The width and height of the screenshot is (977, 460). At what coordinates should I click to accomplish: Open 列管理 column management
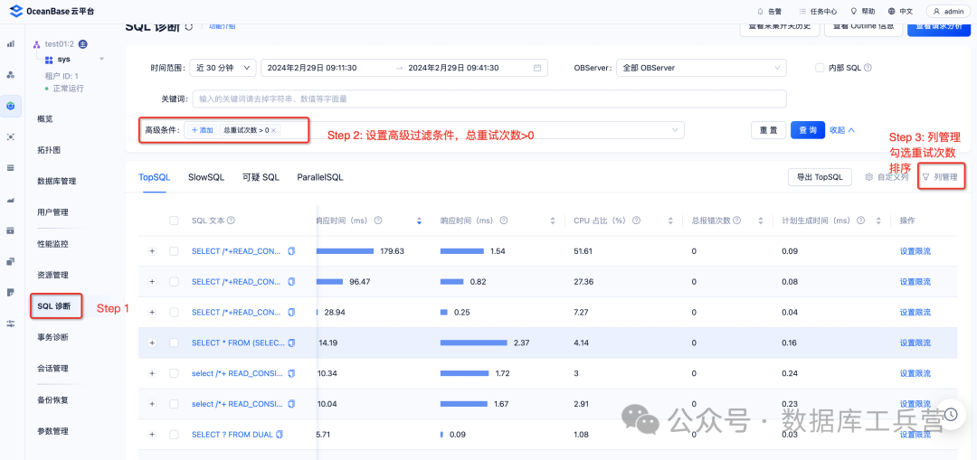[940, 177]
